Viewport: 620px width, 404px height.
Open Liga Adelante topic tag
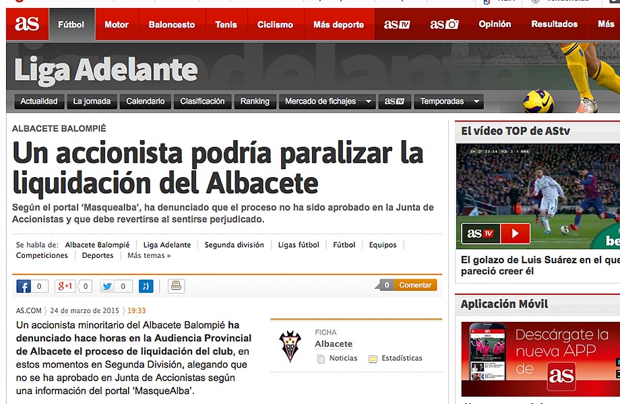click(167, 245)
